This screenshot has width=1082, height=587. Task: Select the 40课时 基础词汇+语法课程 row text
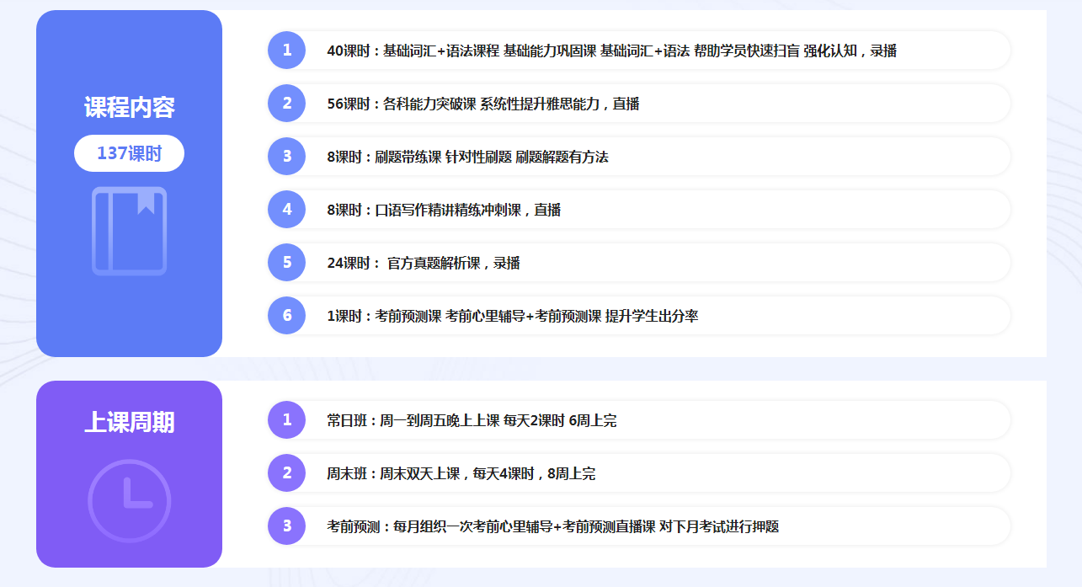(611, 51)
